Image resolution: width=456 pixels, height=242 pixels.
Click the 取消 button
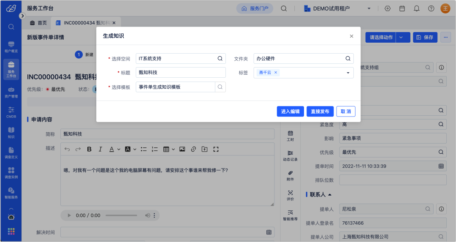click(346, 111)
